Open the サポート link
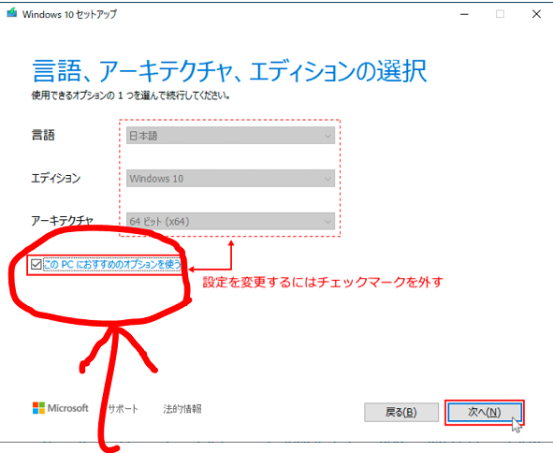The width and height of the screenshot is (553, 453). pos(123,409)
